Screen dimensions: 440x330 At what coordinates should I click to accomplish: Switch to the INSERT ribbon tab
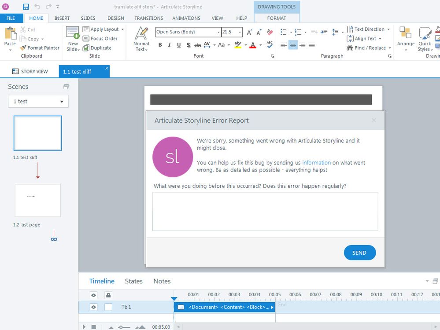coord(62,18)
